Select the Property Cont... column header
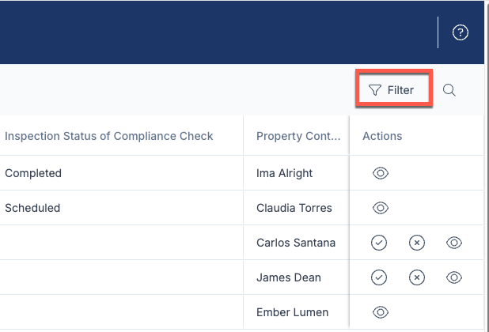489x332 pixels. pyautogui.click(x=298, y=136)
